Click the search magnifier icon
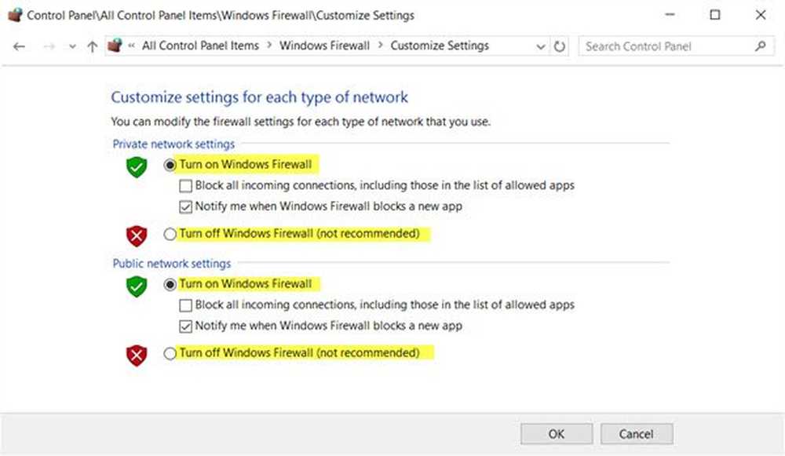This screenshot has height=456, width=785. pos(761,46)
